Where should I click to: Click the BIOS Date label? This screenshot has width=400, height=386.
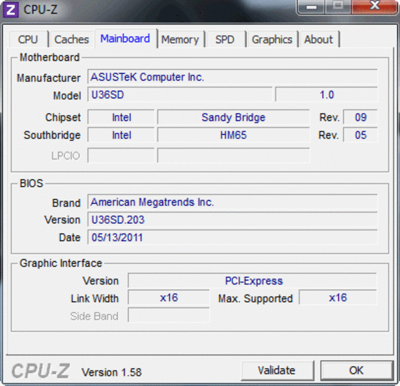point(69,237)
